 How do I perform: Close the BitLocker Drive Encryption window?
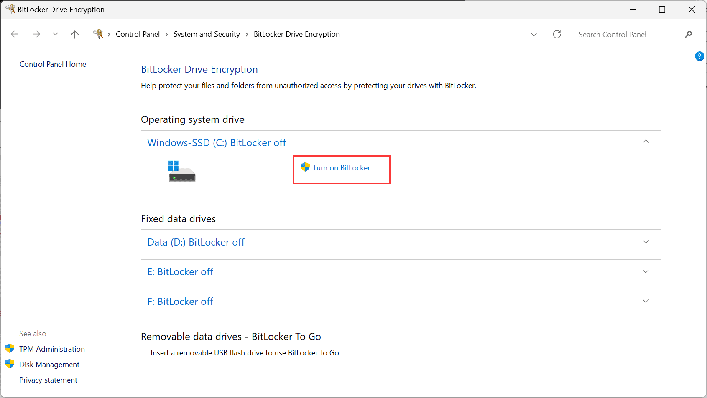click(692, 9)
